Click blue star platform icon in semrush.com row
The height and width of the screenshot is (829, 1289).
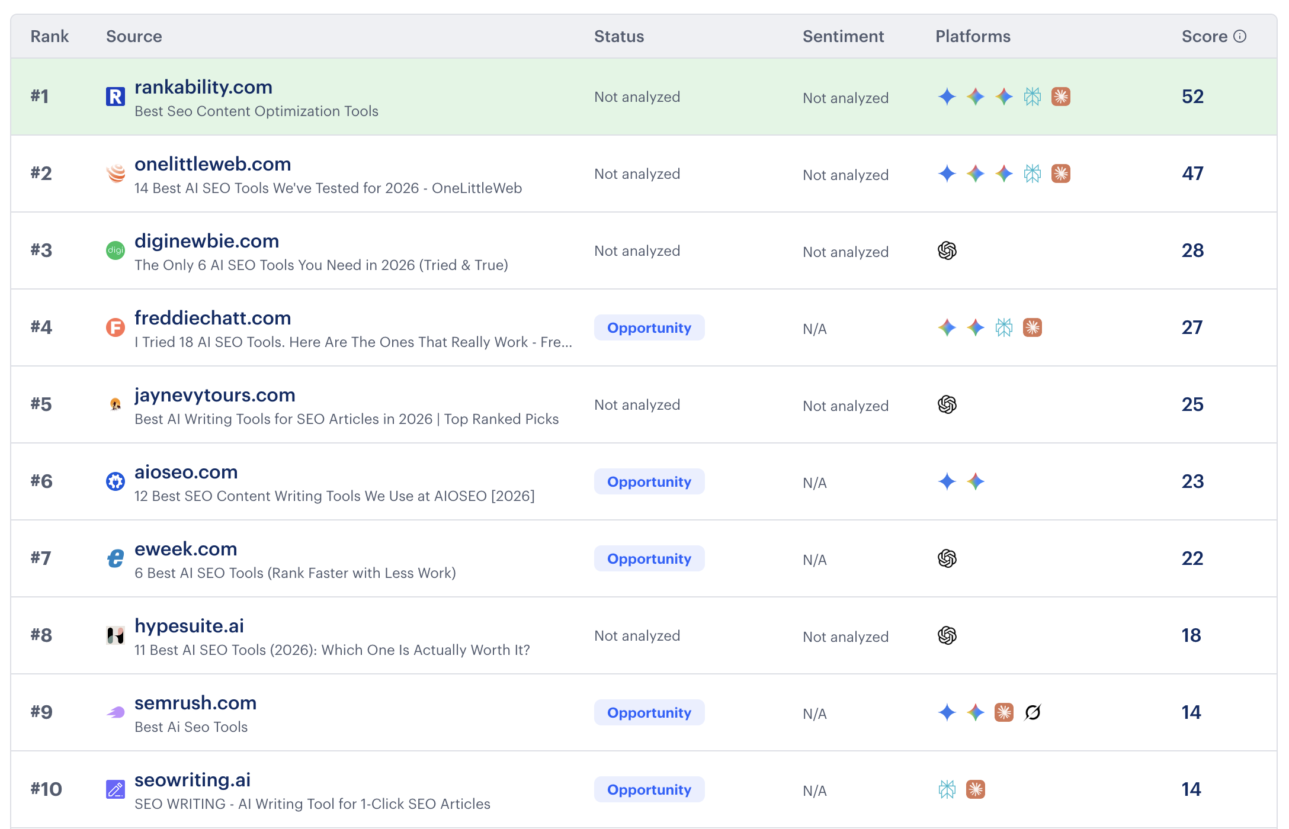947,712
